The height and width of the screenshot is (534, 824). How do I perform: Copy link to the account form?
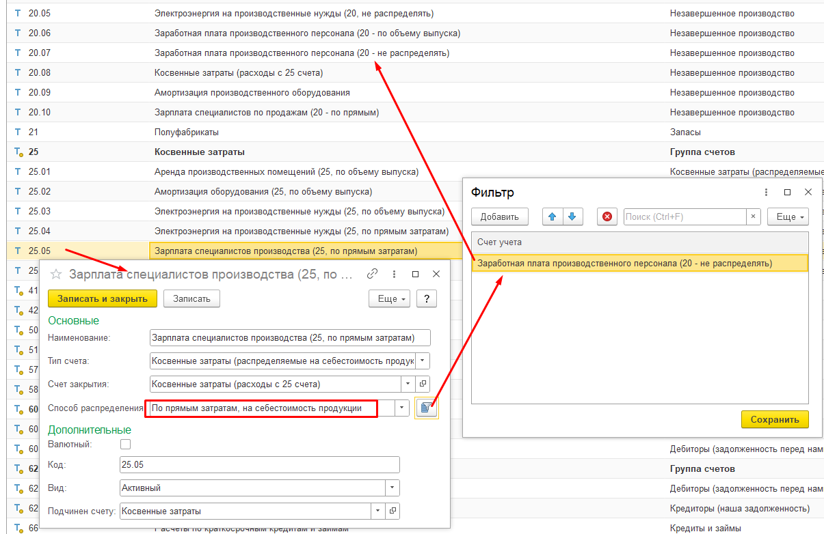pos(373,274)
